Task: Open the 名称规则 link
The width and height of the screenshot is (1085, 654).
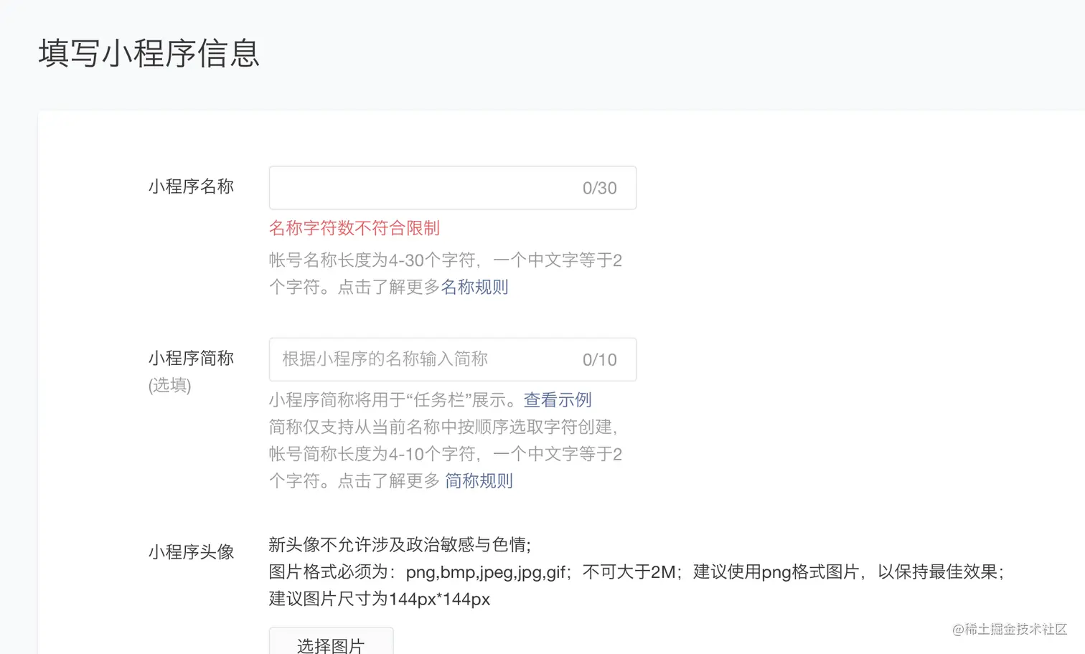Action: click(474, 287)
